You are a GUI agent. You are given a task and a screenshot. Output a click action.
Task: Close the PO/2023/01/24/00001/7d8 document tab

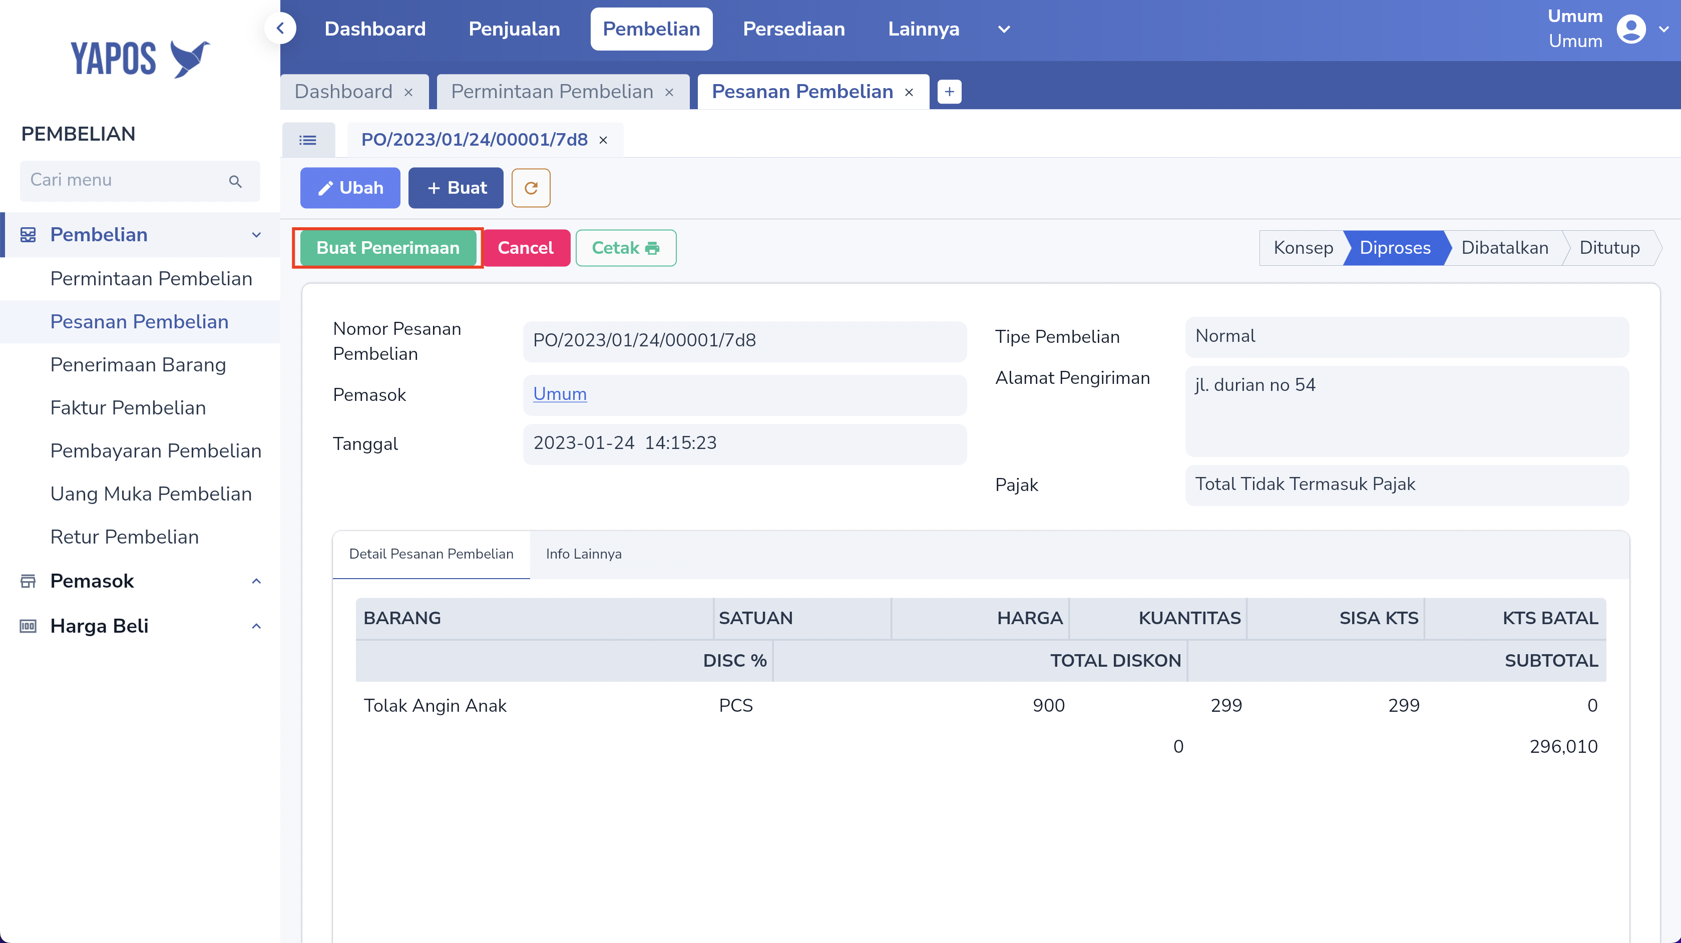tap(603, 140)
